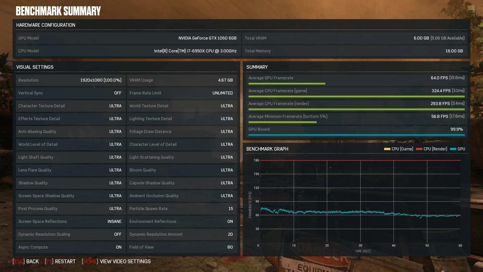Select Capsule Shadow Quality row
Viewport: 483px width, 272px height.
(x=182, y=183)
